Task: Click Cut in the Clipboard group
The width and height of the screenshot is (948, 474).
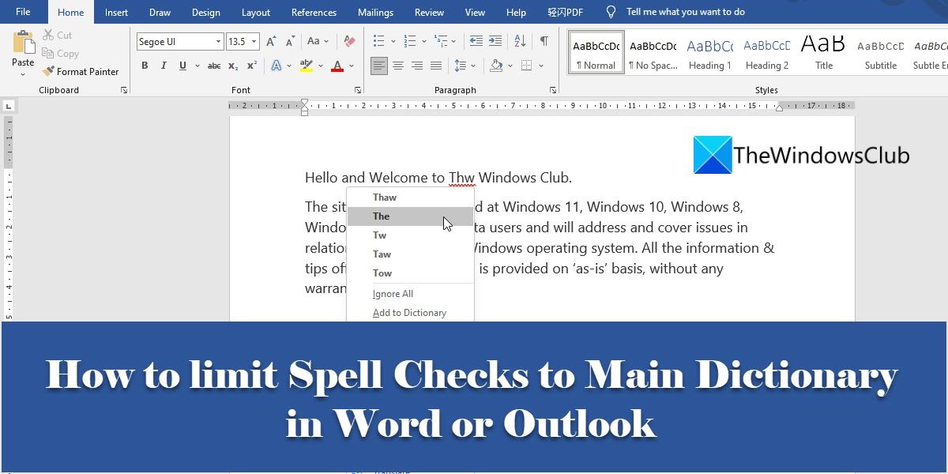Action: point(57,36)
